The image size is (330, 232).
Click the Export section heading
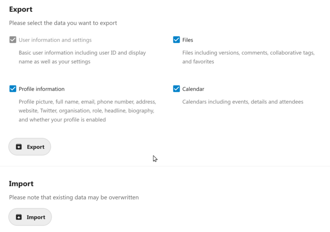tap(21, 9)
